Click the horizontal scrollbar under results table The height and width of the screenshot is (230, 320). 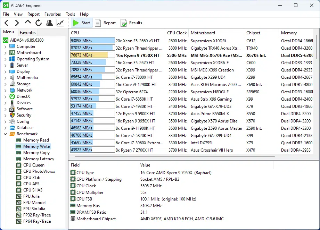point(175,157)
